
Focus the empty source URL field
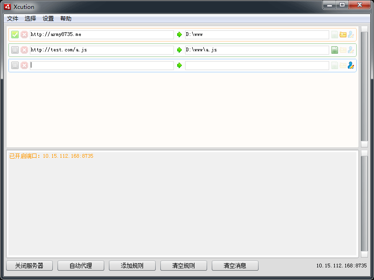pyautogui.click(x=102, y=65)
